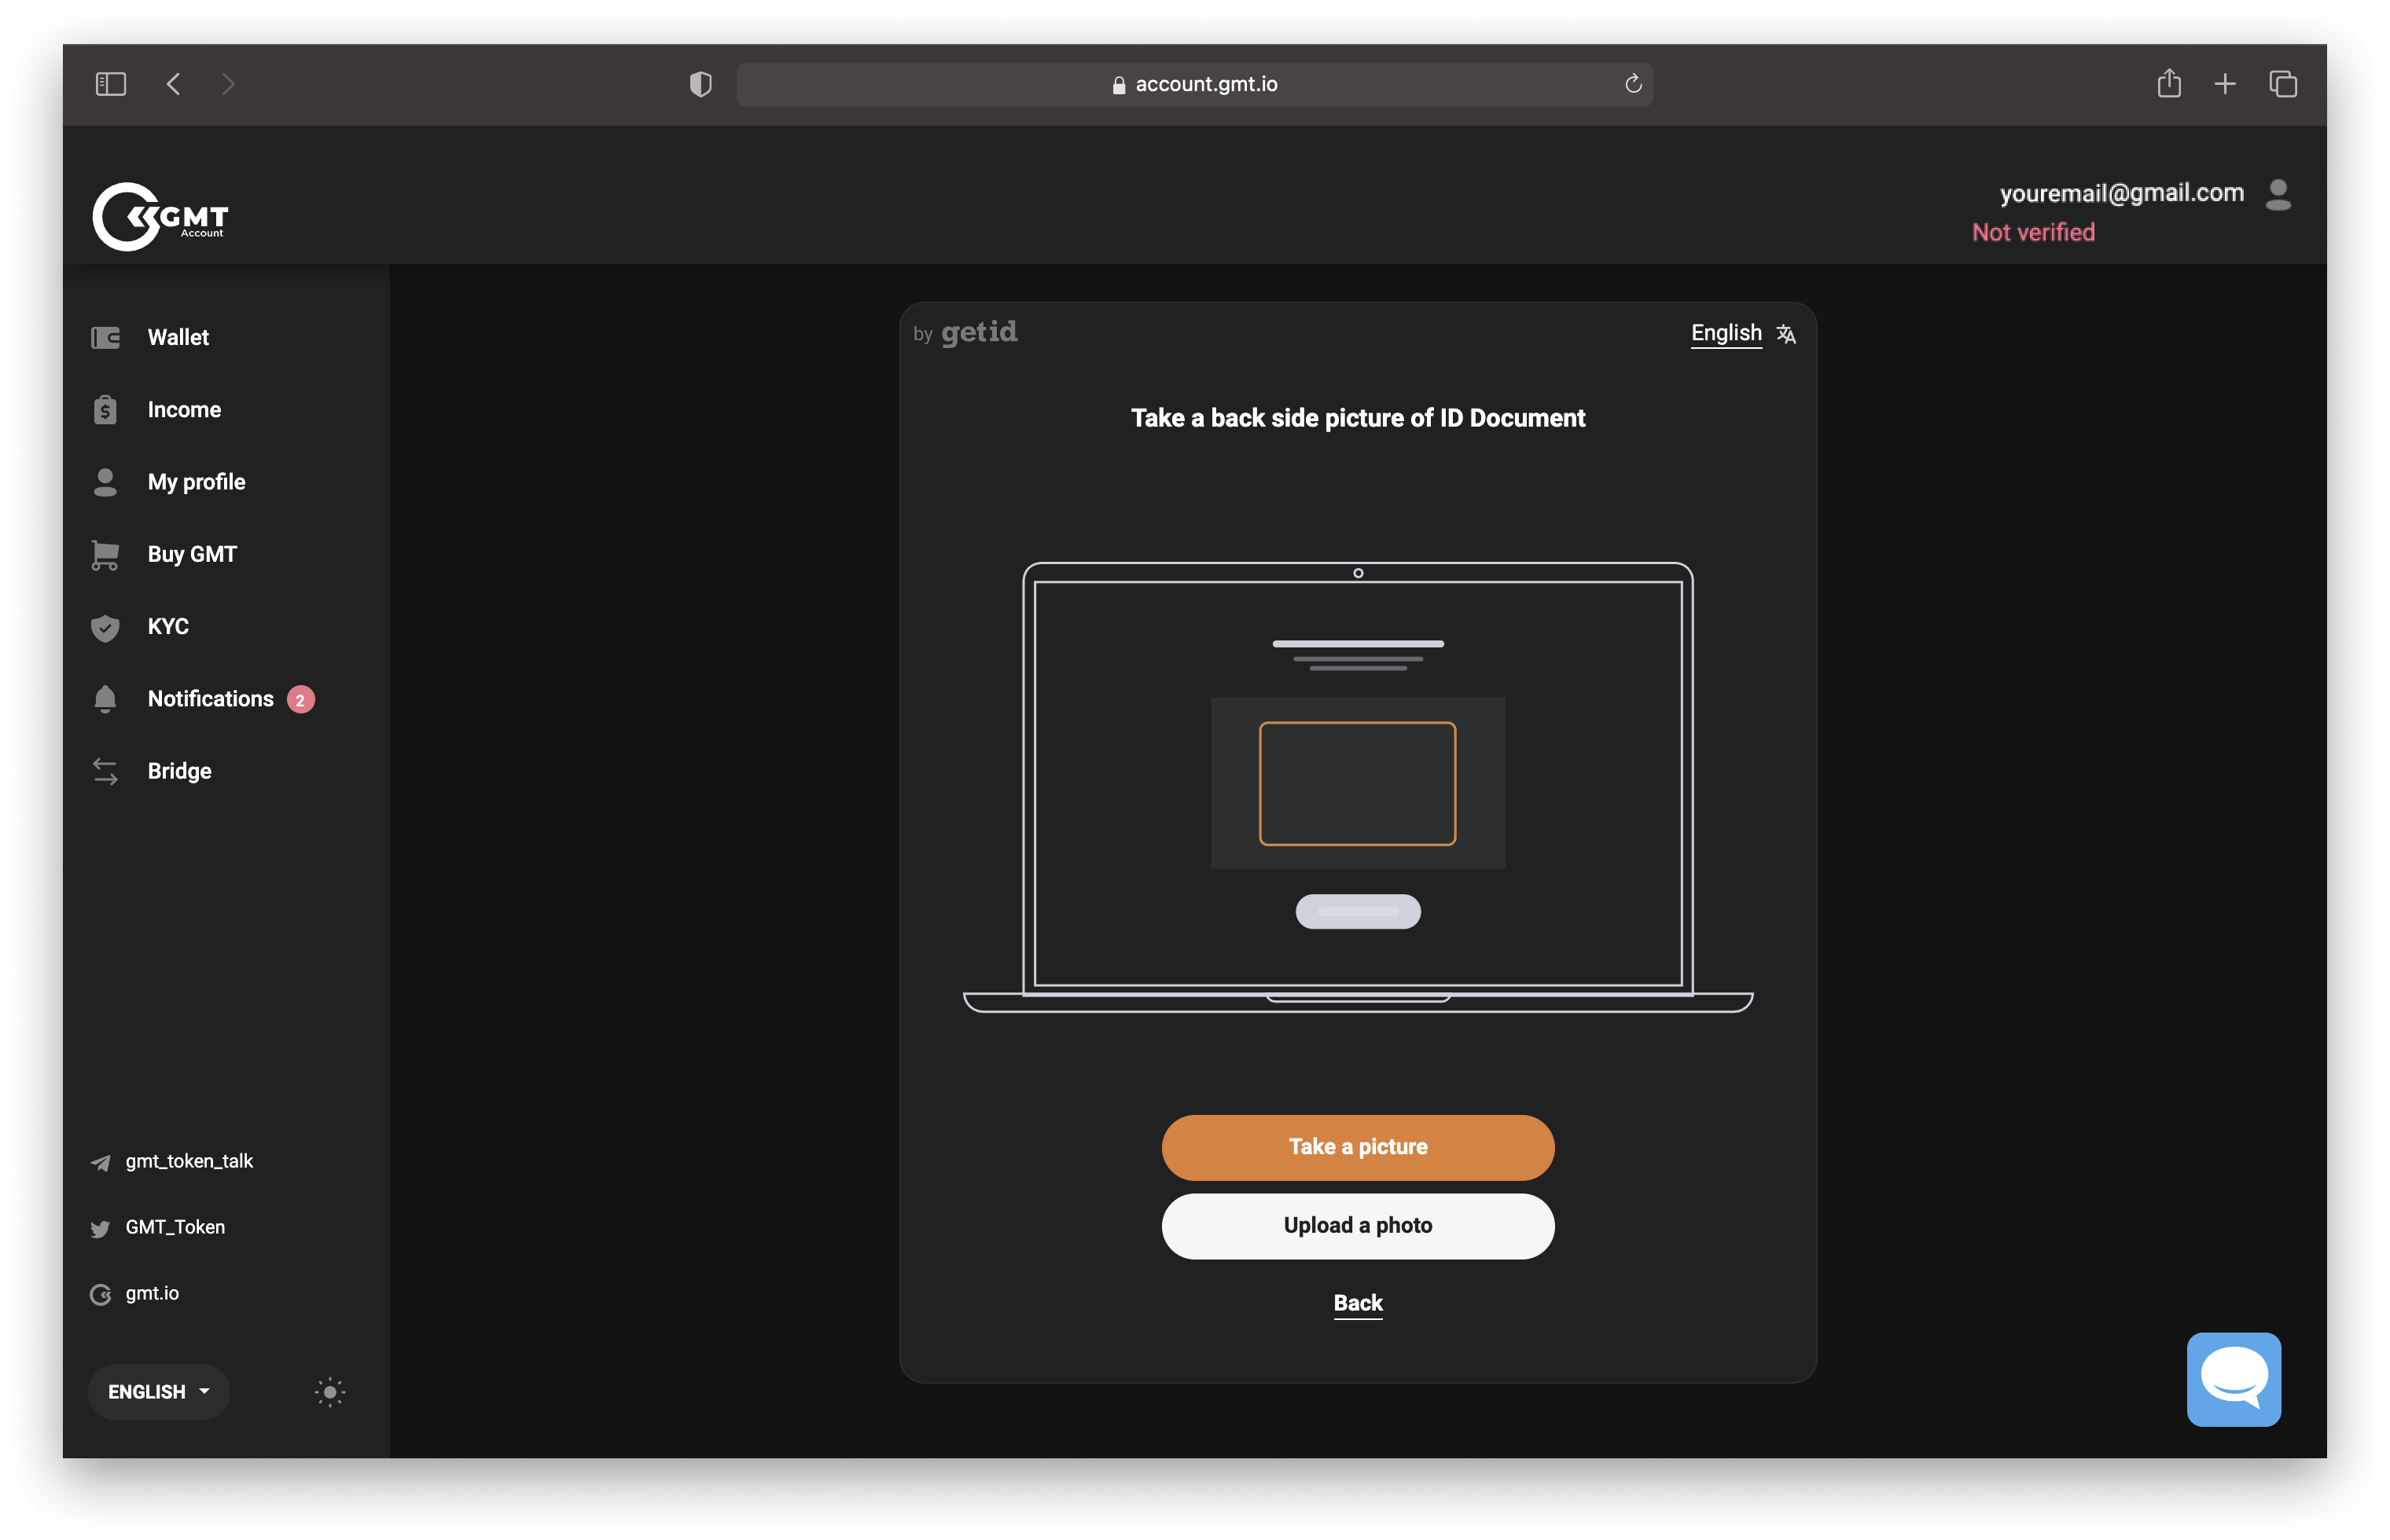Image resolution: width=2390 pixels, height=1540 pixels.
Task: Change the getid widget language from English
Action: (x=1726, y=333)
